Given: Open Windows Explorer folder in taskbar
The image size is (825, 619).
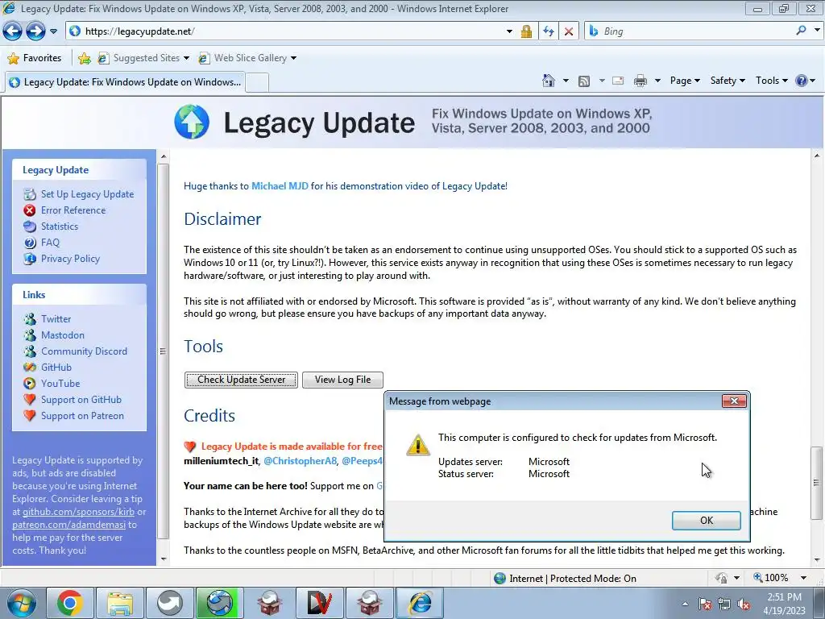Looking at the screenshot, I should [120, 603].
